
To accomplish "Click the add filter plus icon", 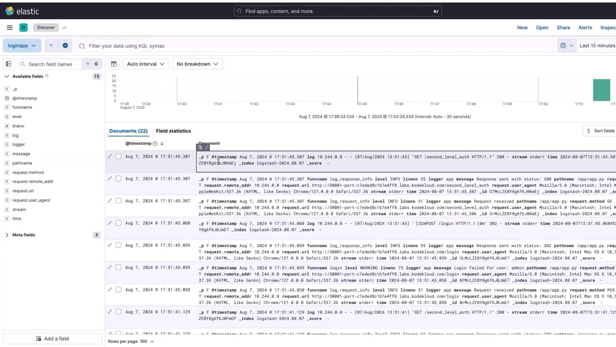I will tap(65, 46).
